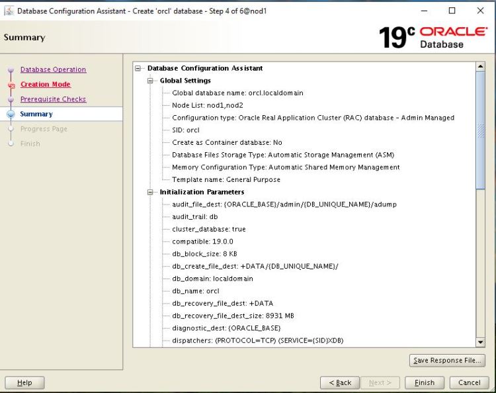This screenshot has height=393, width=496.
Task: Click the scrollbar up arrow in summary
Action: tap(481, 67)
